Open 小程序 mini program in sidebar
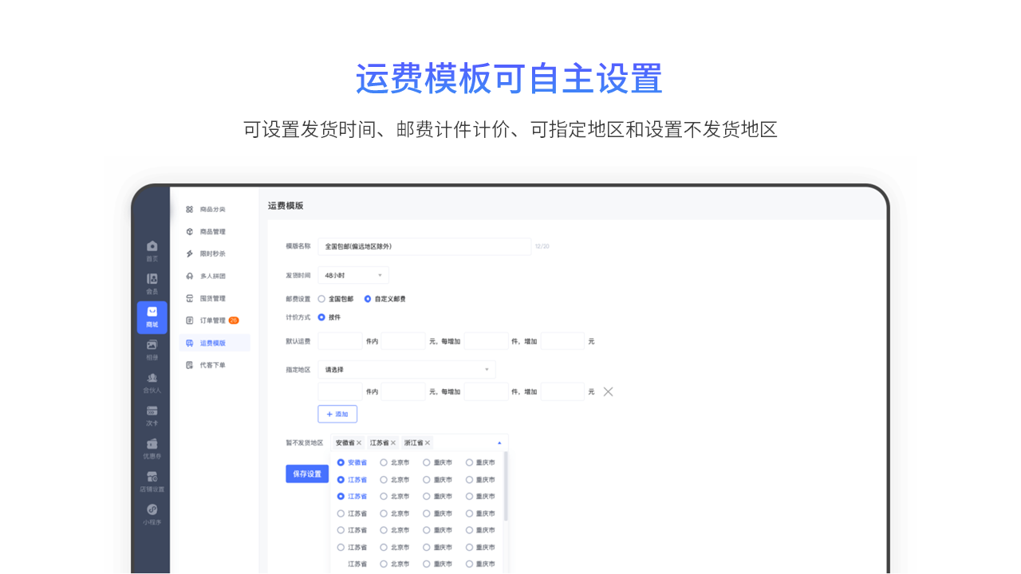The height and width of the screenshot is (574, 1021). (152, 515)
